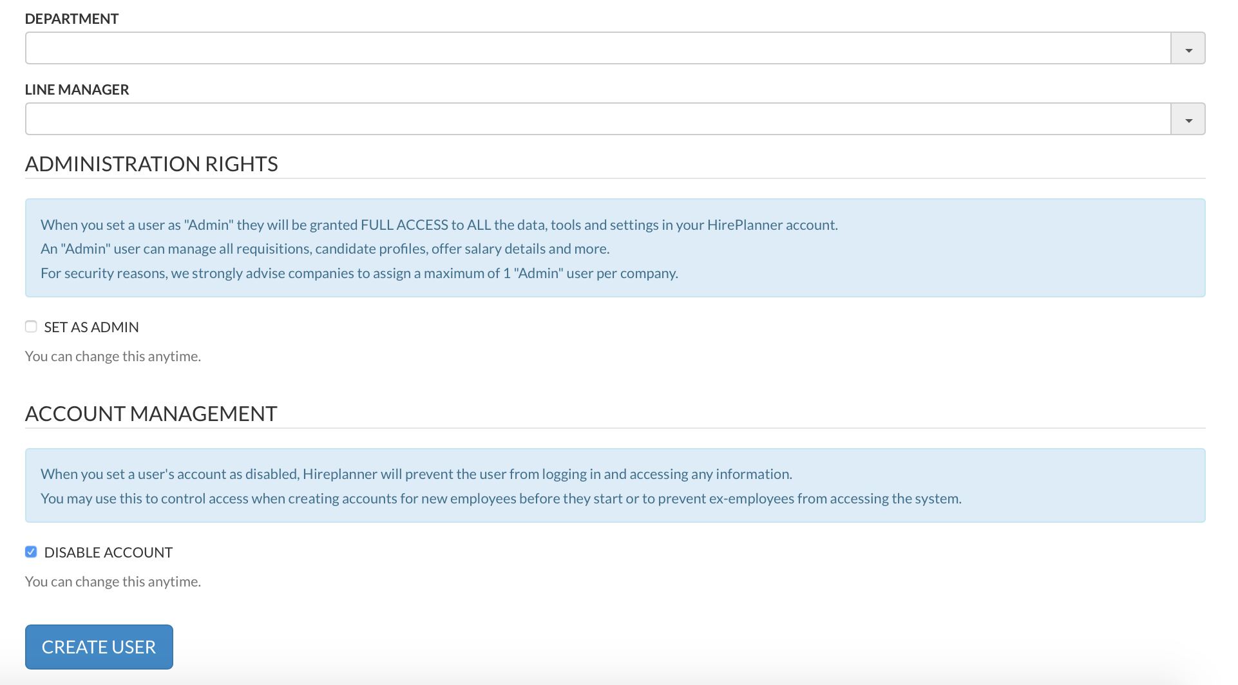Viewport: 1238px width, 685px height.
Task: Toggle the Disable Account checkbox off
Action: [31, 552]
